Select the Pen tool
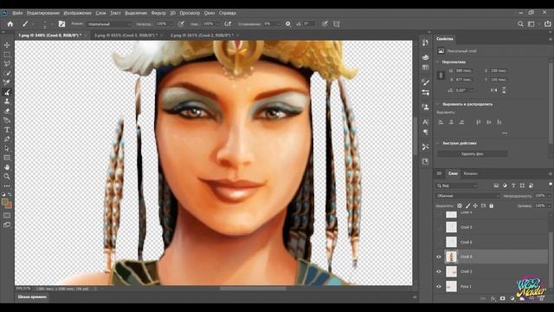 7,139
